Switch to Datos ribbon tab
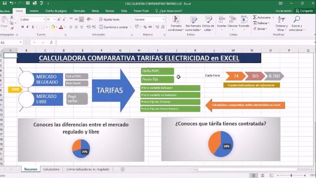The width and height of the screenshot is (316, 178). point(95,11)
